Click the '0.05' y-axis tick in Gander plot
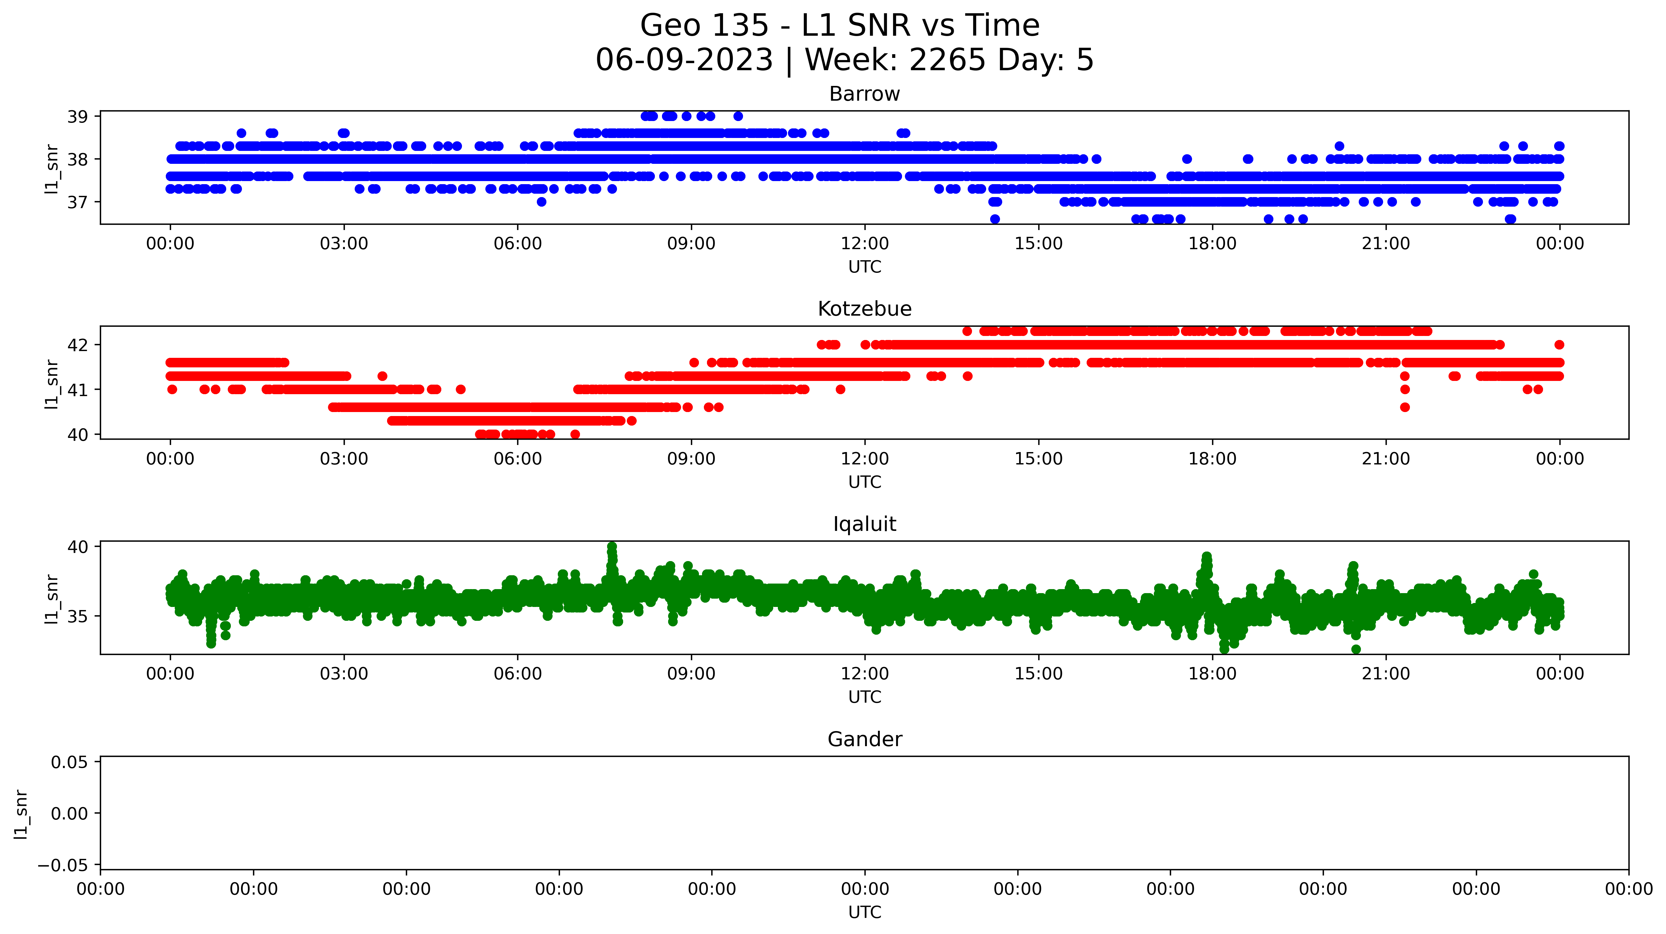The image size is (1666, 934). point(70,762)
